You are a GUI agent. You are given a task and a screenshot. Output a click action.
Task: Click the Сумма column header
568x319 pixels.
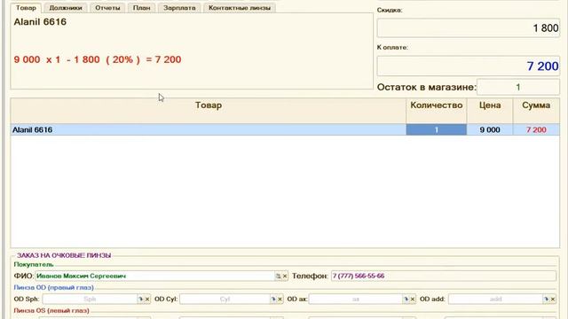536,110
